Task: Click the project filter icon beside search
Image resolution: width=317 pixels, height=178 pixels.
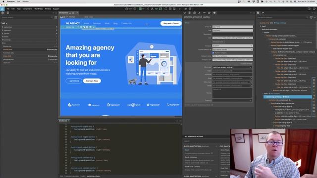Action: pos(56,18)
